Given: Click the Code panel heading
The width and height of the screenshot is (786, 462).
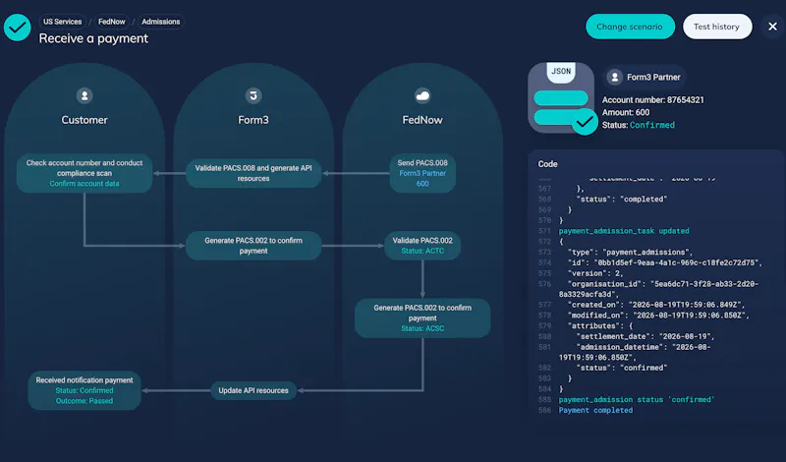Looking at the screenshot, I should click(x=547, y=164).
